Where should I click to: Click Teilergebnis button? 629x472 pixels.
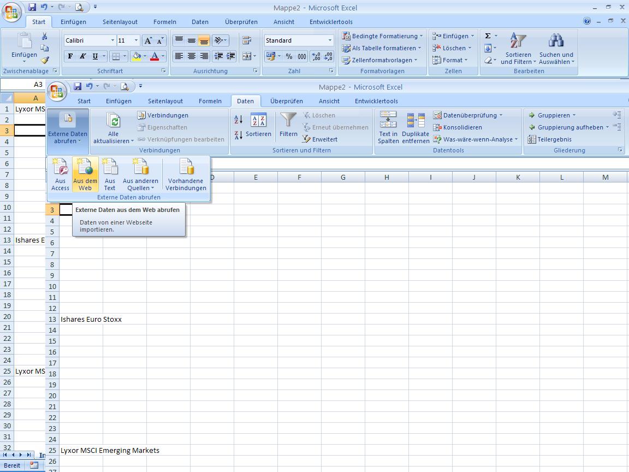coord(550,139)
